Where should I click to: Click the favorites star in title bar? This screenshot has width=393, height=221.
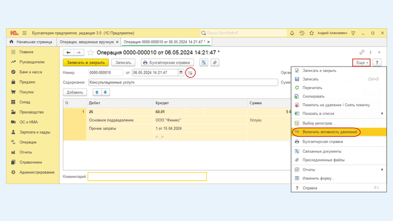(x=312, y=33)
